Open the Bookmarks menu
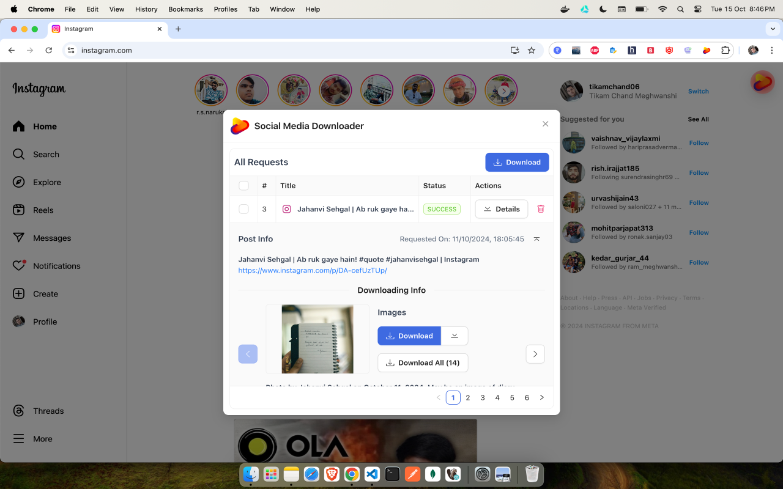783x489 pixels. pyautogui.click(x=185, y=9)
